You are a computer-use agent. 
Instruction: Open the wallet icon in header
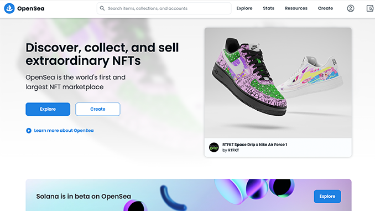370,8
